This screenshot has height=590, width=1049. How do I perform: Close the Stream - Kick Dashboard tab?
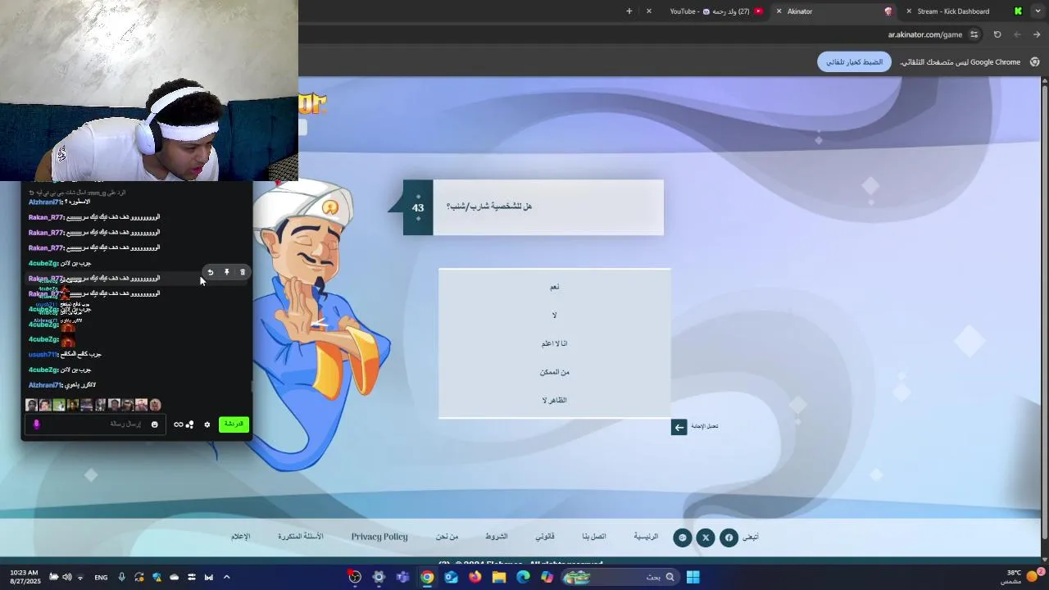coord(909,11)
